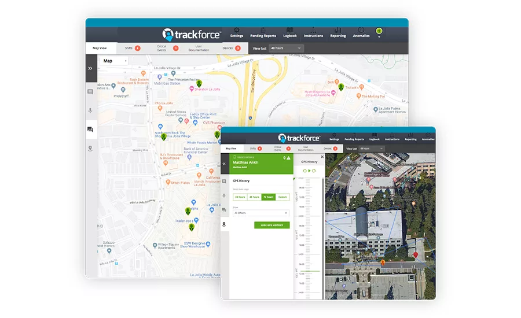The image size is (521, 318).
Task: Select the Custom date range
Action: [x=282, y=197]
